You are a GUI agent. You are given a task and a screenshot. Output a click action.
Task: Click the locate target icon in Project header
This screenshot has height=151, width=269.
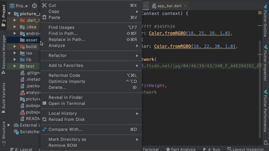pos(34,6)
